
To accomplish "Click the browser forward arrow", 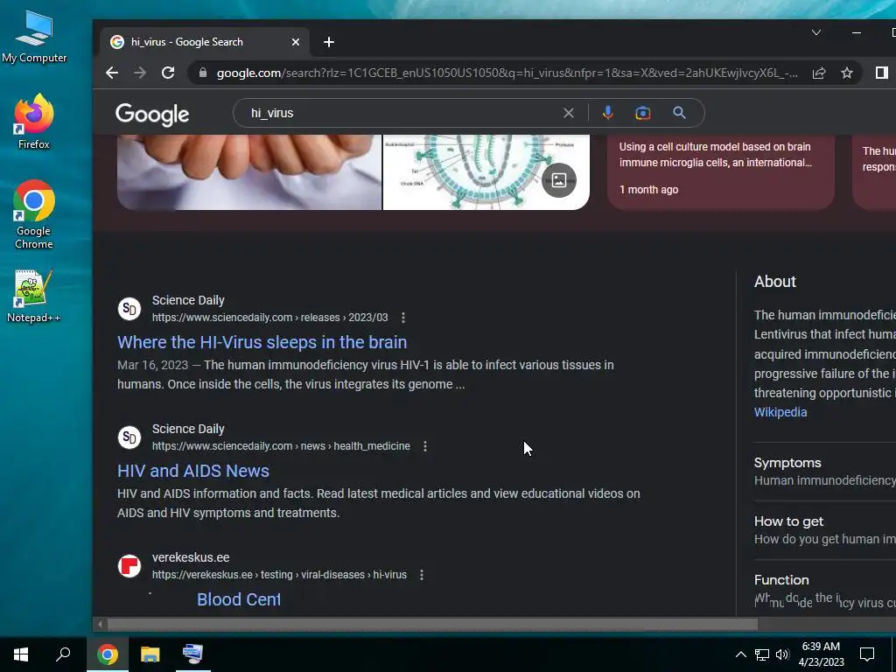I will tap(140, 73).
